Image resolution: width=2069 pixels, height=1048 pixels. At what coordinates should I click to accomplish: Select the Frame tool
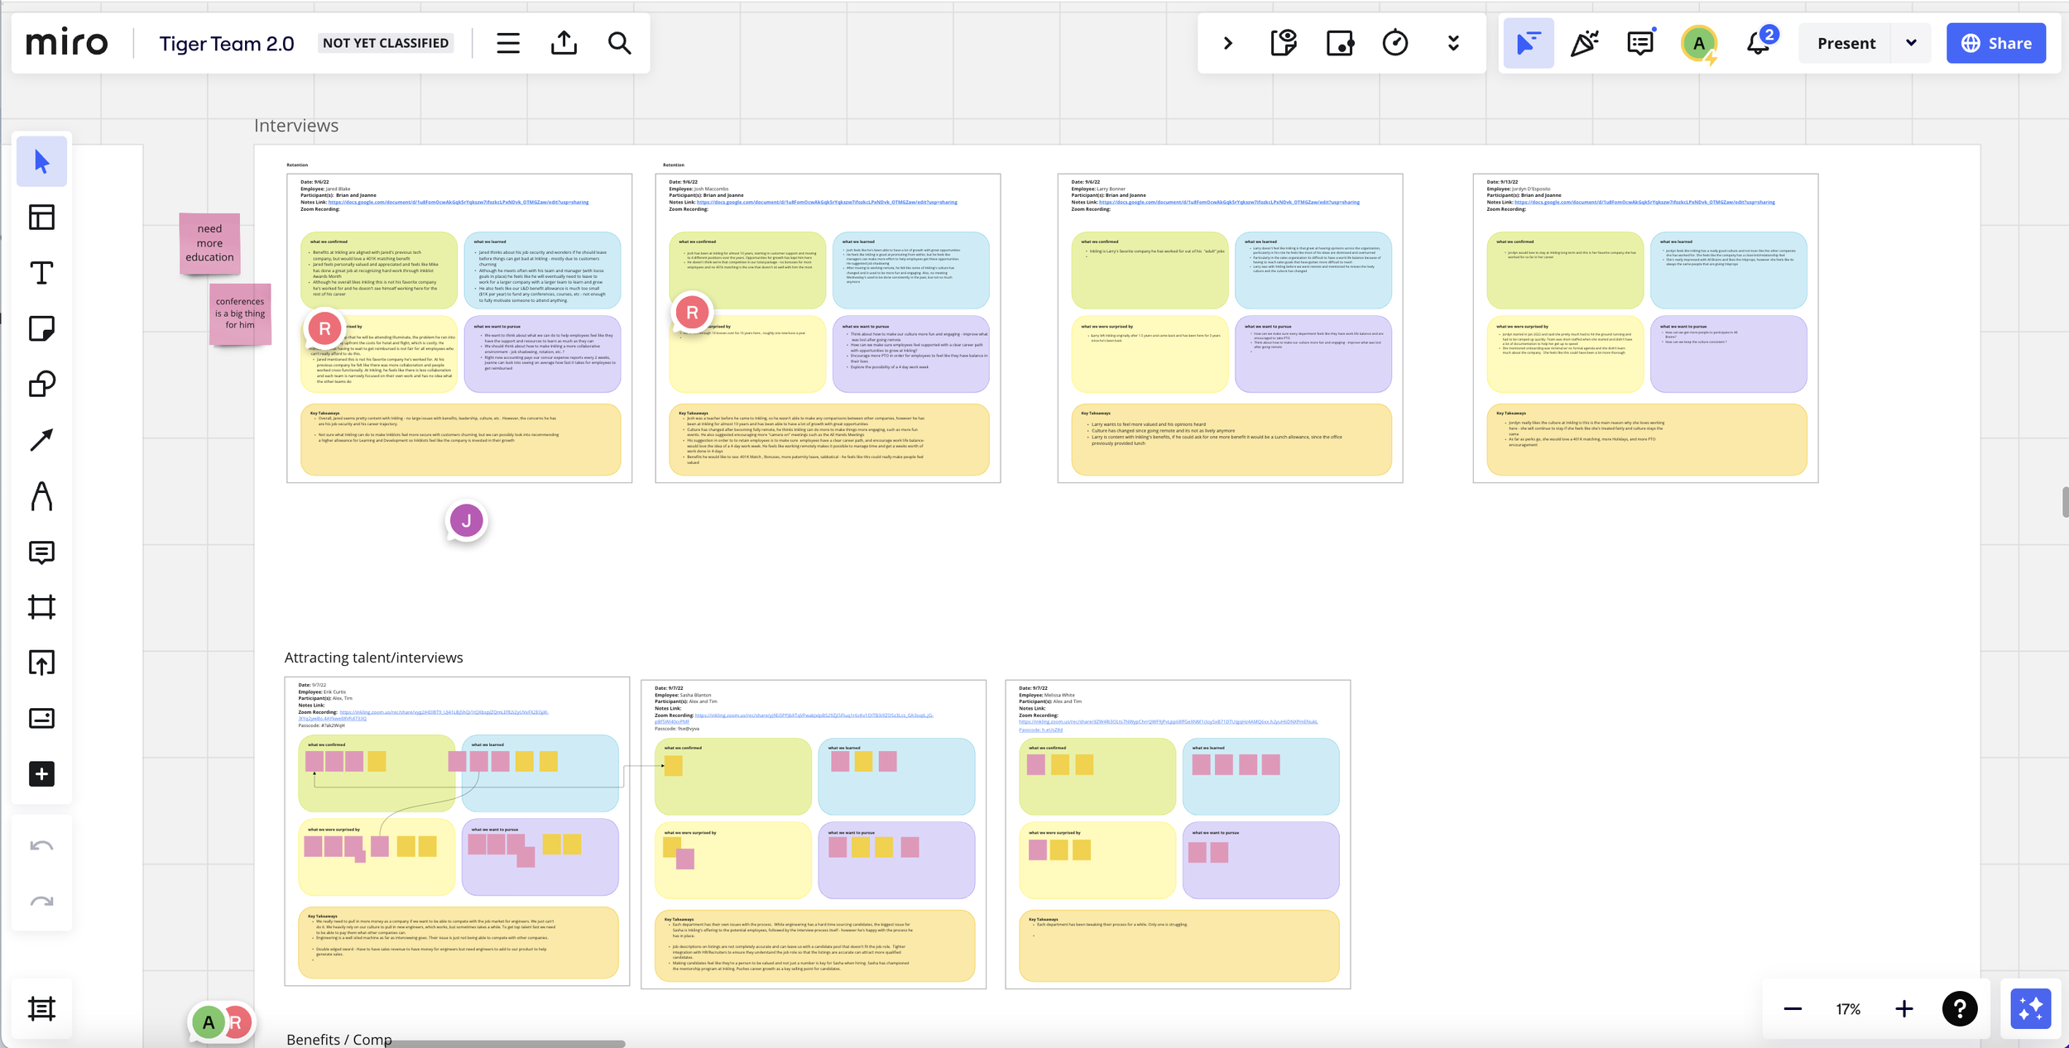[41, 607]
